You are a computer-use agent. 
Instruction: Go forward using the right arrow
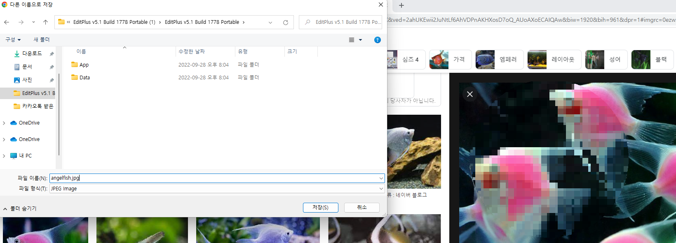[21, 22]
